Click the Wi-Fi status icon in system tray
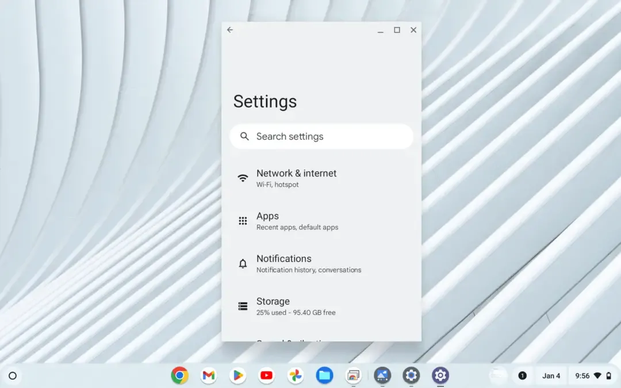Screen dimensions: 621x388 pyautogui.click(x=597, y=376)
